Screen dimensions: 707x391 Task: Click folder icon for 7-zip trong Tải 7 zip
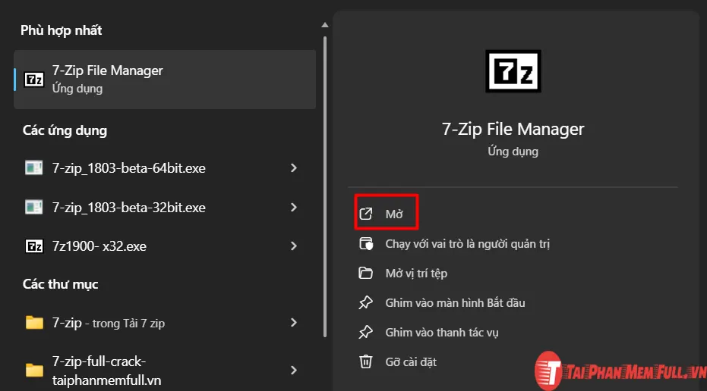pyautogui.click(x=34, y=323)
